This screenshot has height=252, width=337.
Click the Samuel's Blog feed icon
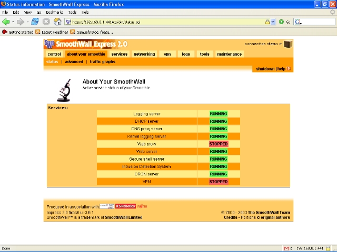(x=73, y=32)
